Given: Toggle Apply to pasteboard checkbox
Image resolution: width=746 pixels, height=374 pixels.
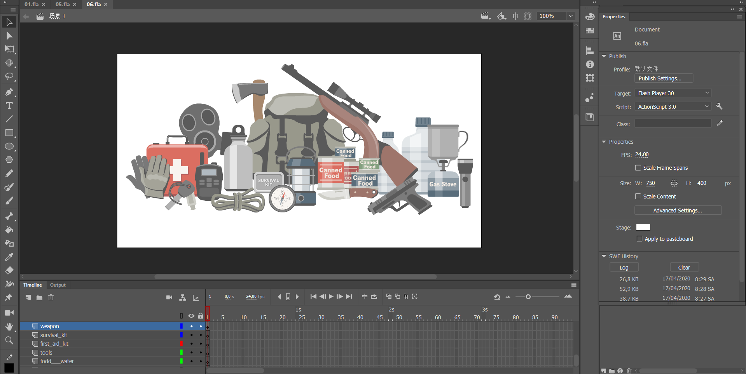Looking at the screenshot, I should click(x=639, y=239).
